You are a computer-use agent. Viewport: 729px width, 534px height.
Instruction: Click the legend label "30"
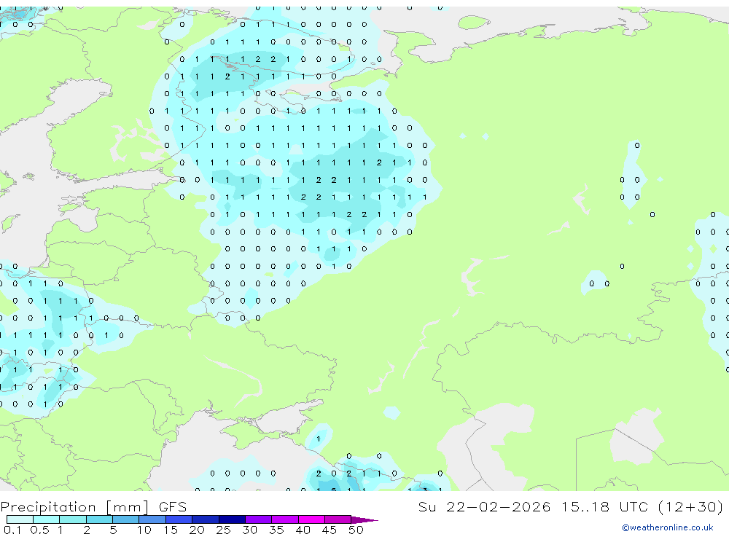click(249, 530)
